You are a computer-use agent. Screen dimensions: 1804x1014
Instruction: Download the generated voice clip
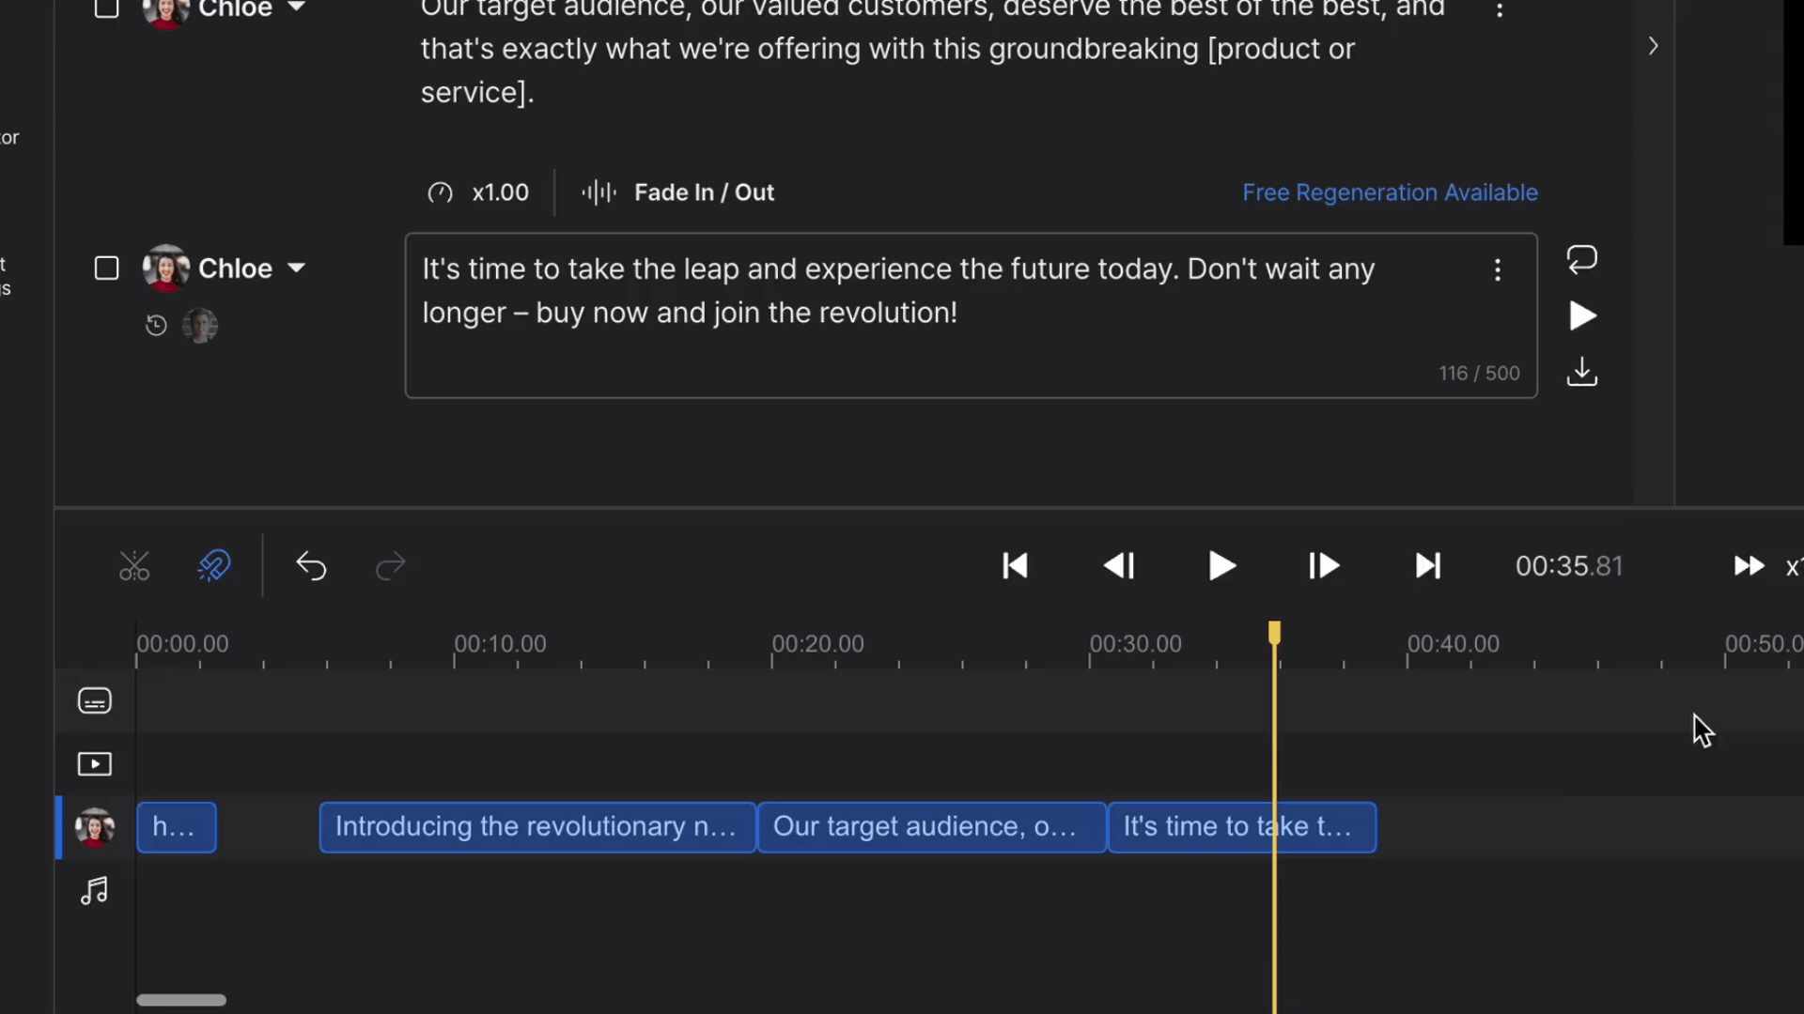click(x=1581, y=372)
